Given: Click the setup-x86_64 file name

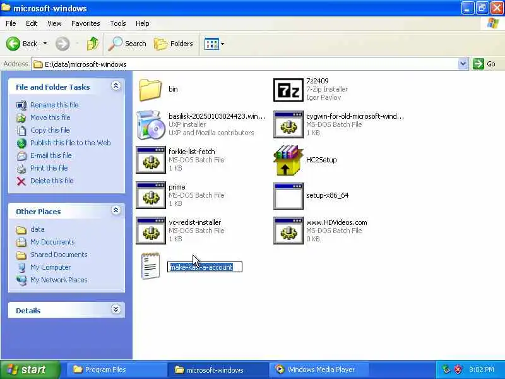Looking at the screenshot, I should point(327,195).
